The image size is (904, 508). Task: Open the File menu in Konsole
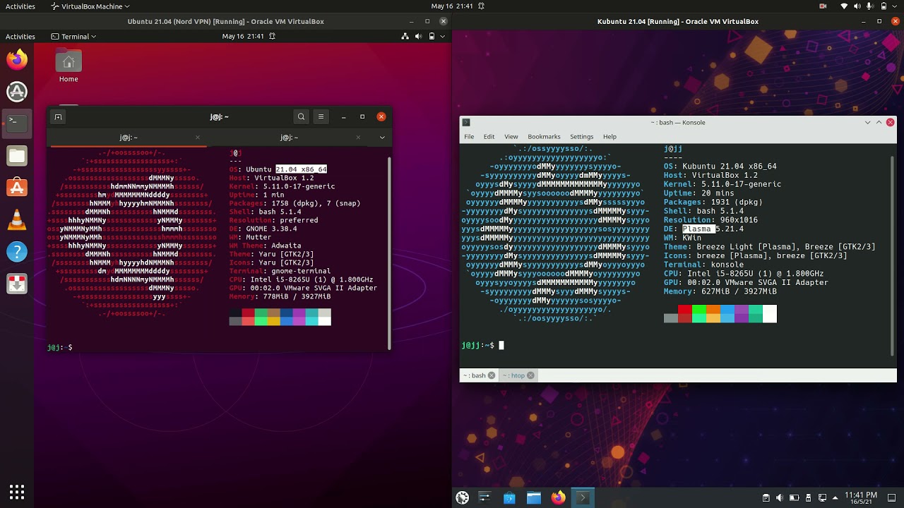click(469, 136)
